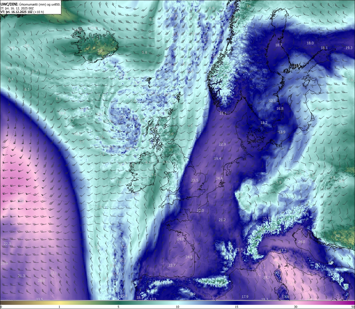Click the 18.1 value label
The image size is (355, 309).
(324, 48)
